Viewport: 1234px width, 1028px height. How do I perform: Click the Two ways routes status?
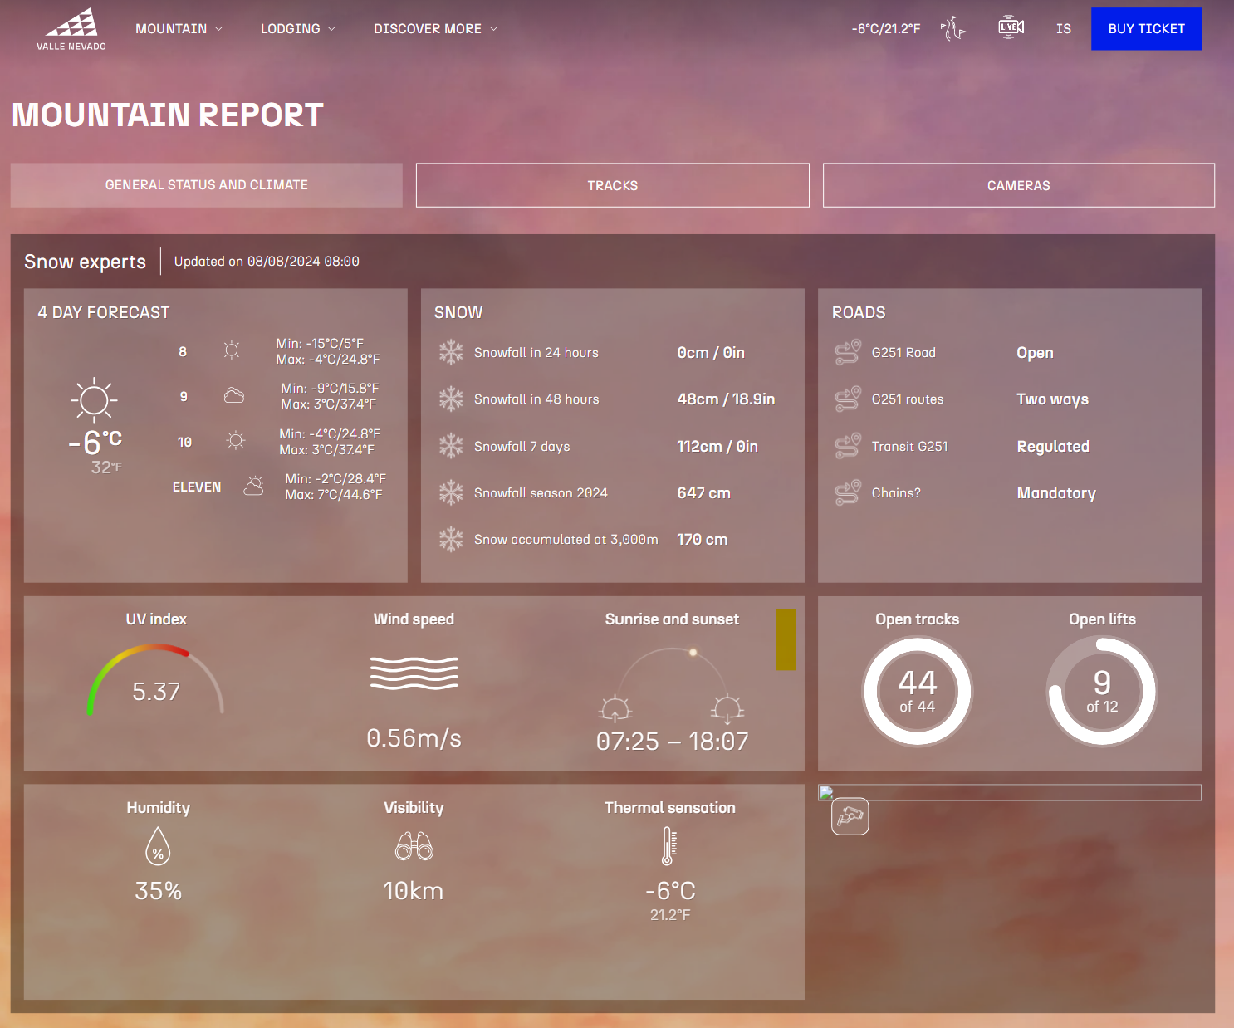(x=1052, y=399)
